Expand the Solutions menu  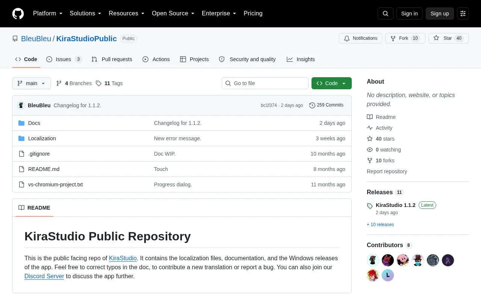tap(85, 13)
